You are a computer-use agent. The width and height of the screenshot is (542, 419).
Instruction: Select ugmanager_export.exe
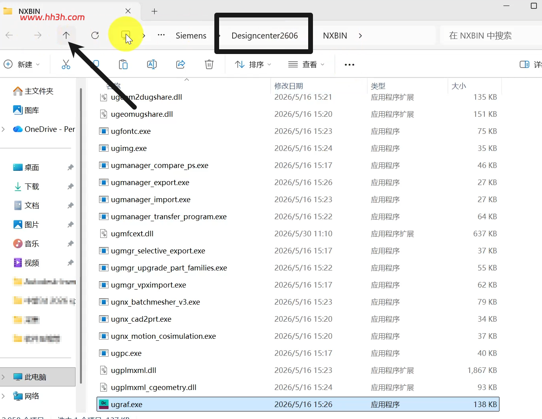coord(298,182)
